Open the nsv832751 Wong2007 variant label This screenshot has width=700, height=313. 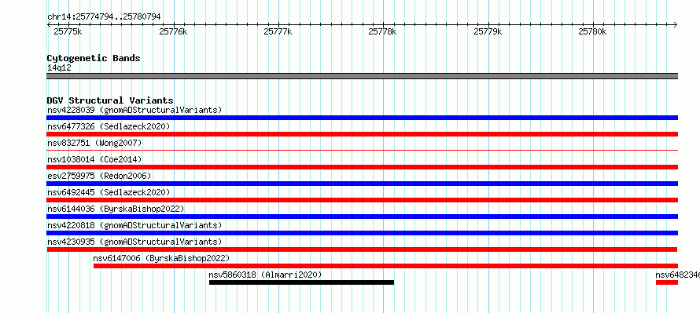click(x=94, y=143)
